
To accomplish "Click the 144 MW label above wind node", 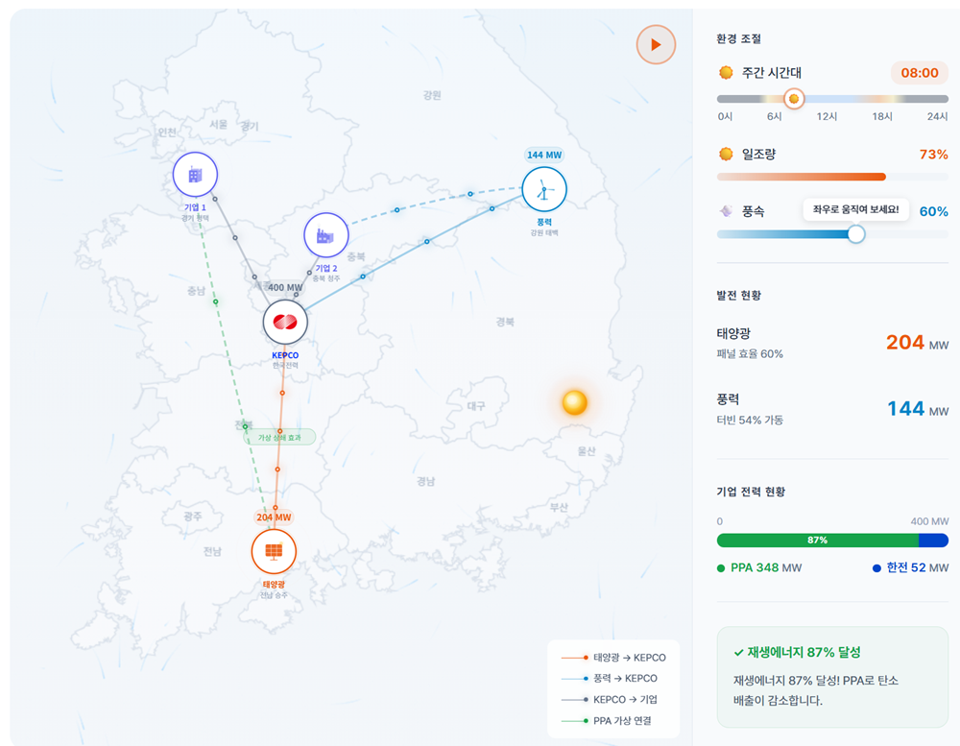I will coord(544,155).
